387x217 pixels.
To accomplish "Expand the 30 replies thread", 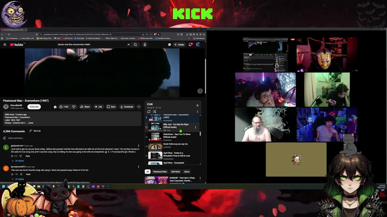I will [x=18, y=161].
